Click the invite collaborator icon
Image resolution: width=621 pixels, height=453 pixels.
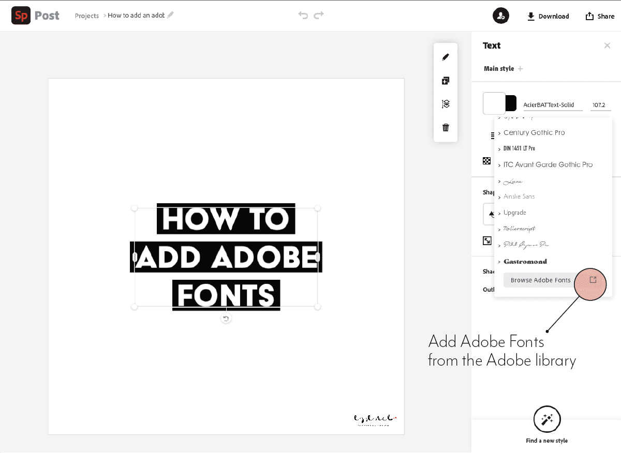[x=500, y=16]
